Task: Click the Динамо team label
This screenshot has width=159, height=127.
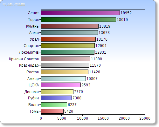Action: click(x=32, y=92)
